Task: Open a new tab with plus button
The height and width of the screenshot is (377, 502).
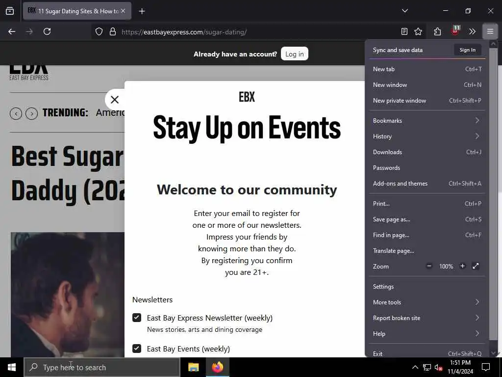Action: [x=142, y=11]
